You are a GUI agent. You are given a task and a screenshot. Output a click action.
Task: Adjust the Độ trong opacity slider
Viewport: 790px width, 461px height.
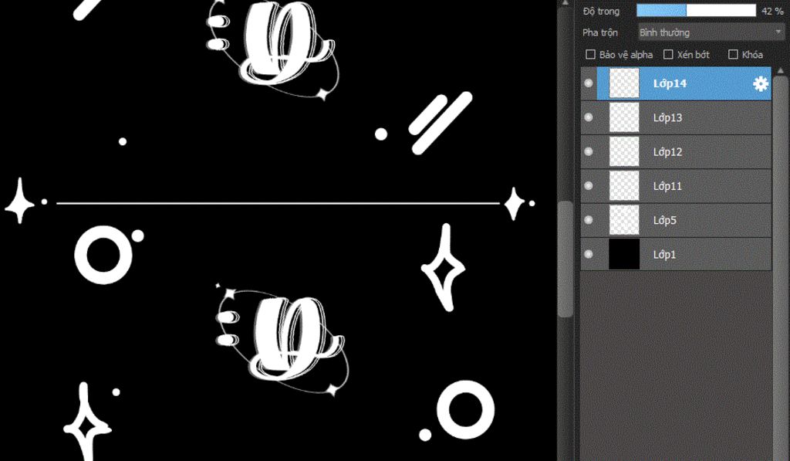697,11
